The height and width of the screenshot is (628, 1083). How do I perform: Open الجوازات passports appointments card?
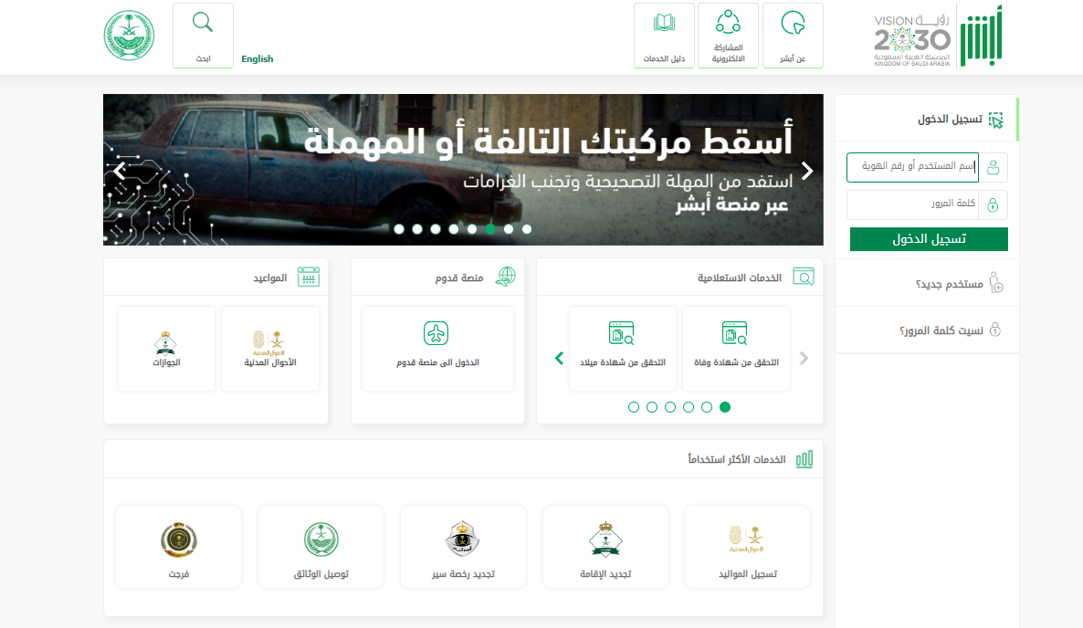(166, 349)
